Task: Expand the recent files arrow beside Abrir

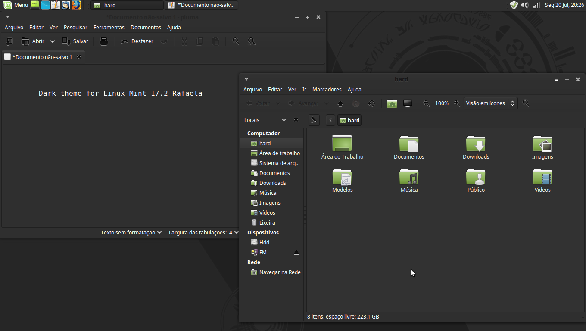Action: (53, 41)
